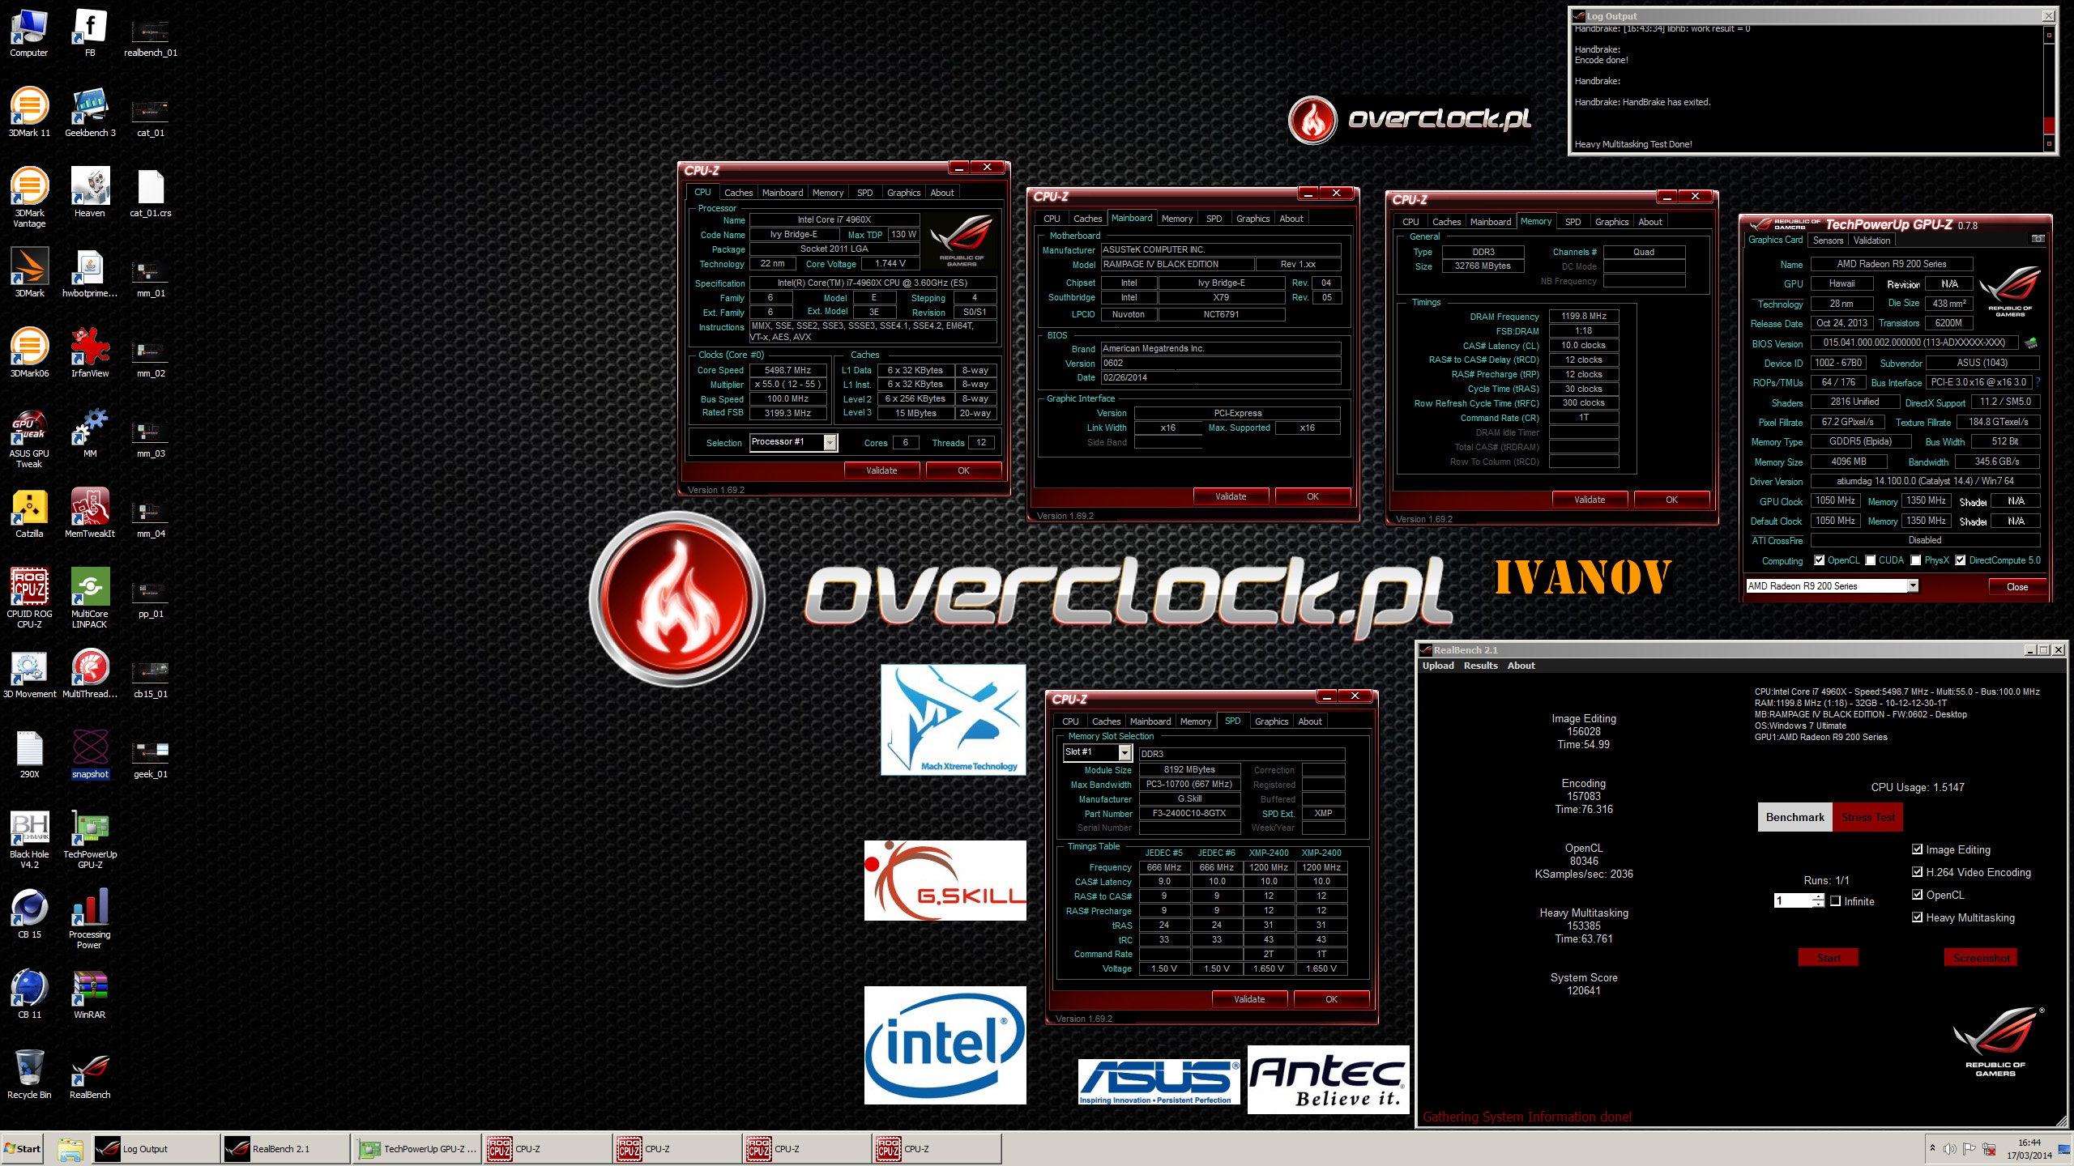This screenshot has height=1166, width=2074.
Task: Click the GPU-Z screenshot camera icon
Action: point(2038,239)
